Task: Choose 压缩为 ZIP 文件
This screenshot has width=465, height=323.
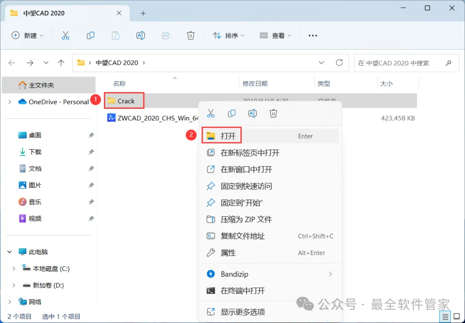Action: tap(270, 220)
